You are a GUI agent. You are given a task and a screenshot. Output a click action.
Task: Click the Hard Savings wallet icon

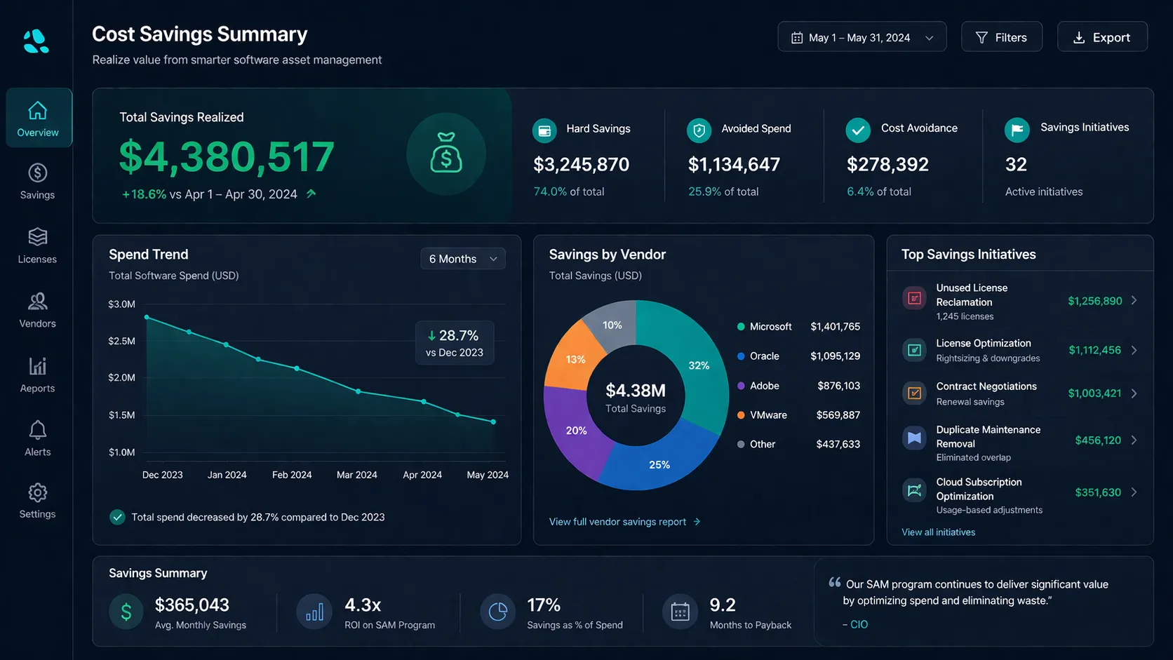[544, 130]
